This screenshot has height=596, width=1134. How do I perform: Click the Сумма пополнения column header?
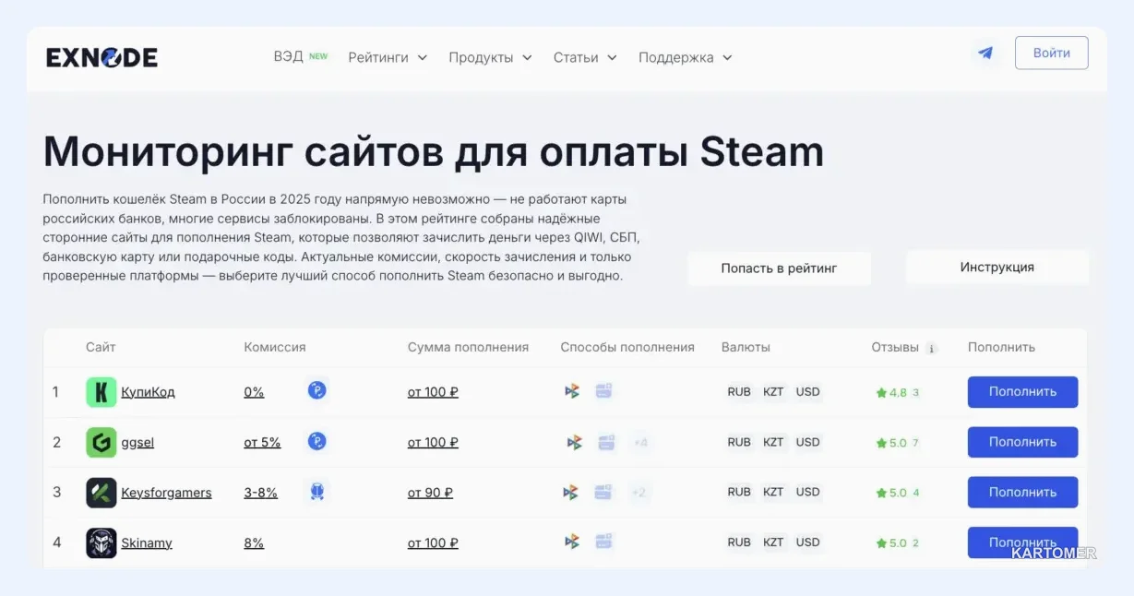469,348
